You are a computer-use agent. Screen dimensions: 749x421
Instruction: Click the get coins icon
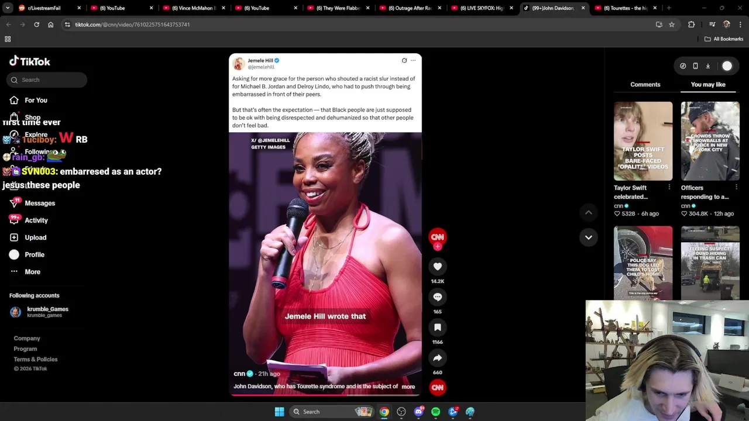683,66
